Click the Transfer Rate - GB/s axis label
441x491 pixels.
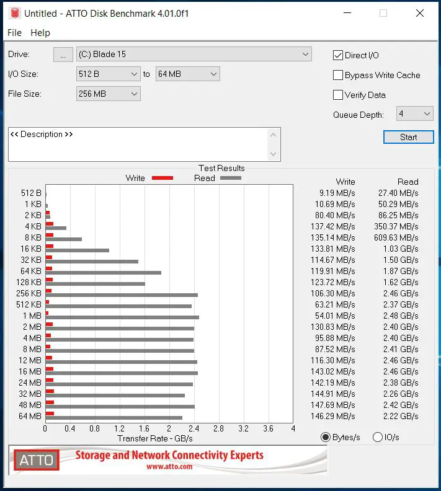pyautogui.click(x=154, y=438)
